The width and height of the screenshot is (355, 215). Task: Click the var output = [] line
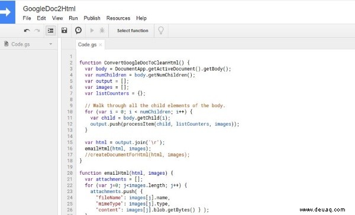point(106,81)
